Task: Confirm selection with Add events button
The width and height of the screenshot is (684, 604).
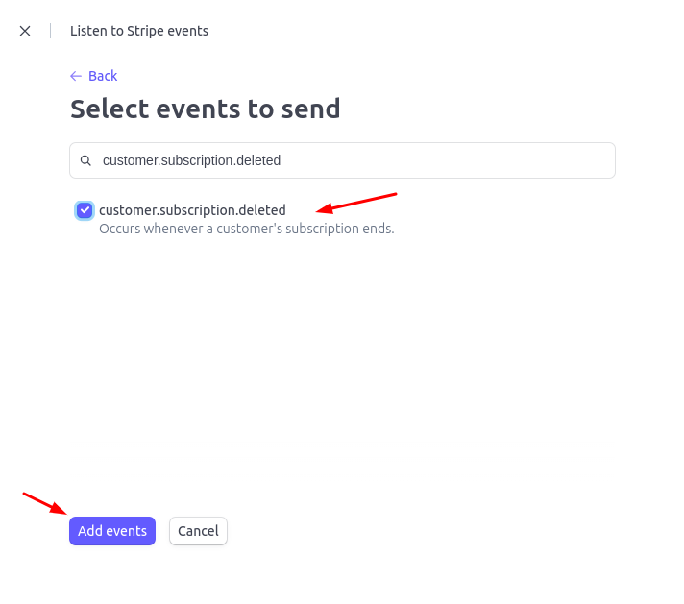Action: pyautogui.click(x=112, y=531)
